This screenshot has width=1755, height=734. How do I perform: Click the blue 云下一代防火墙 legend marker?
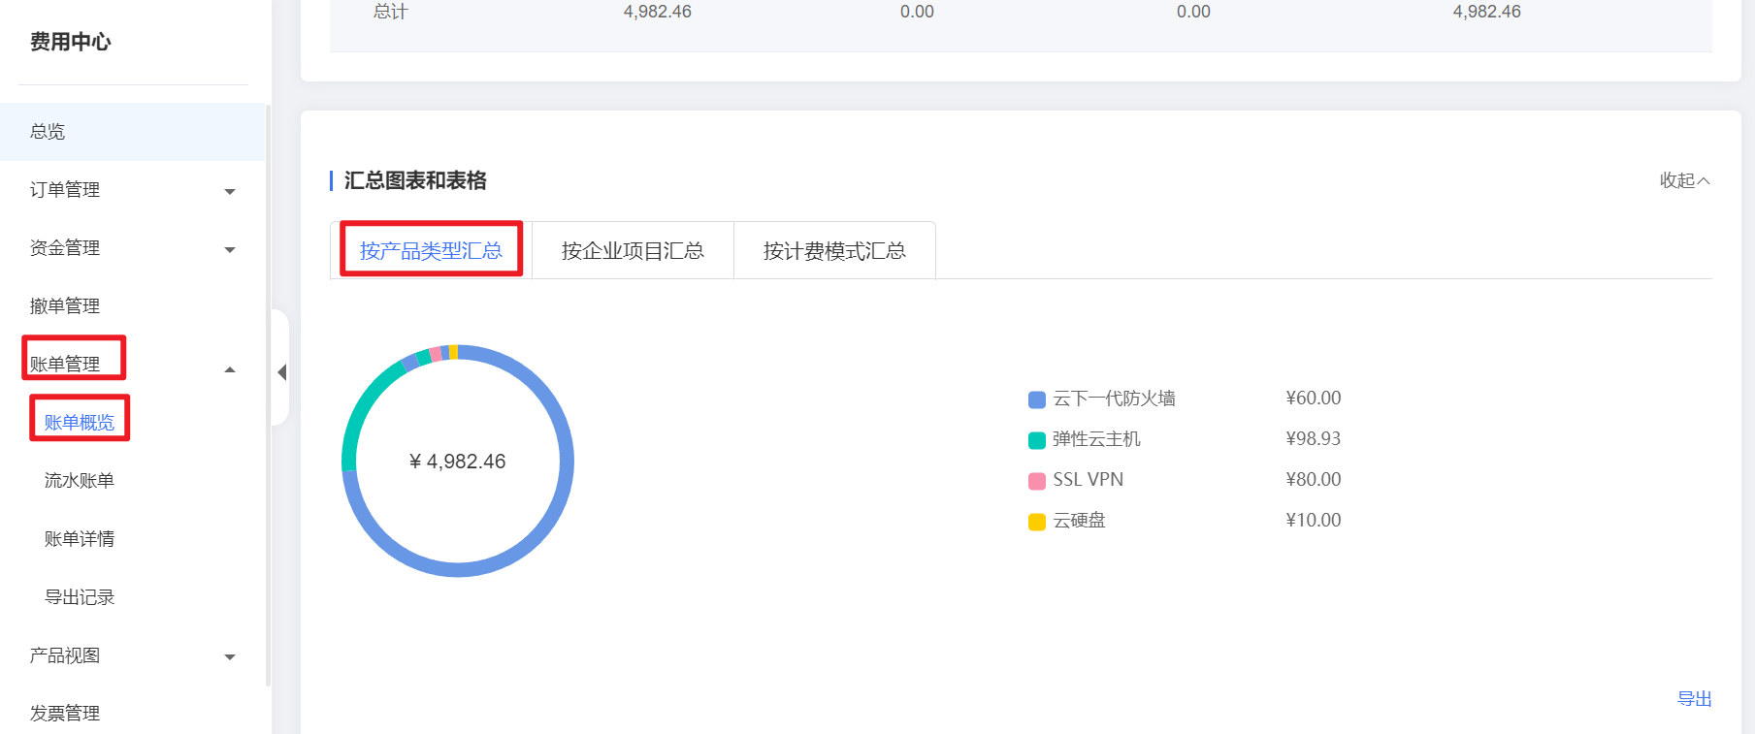click(1036, 399)
